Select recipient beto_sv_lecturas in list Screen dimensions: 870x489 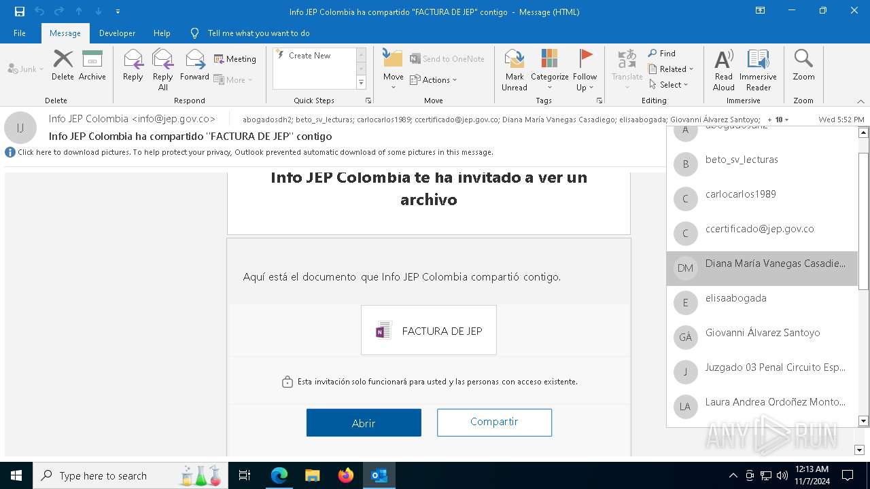(x=762, y=164)
